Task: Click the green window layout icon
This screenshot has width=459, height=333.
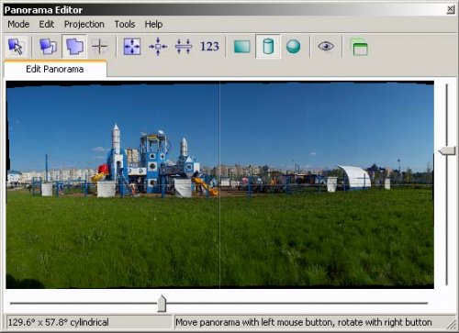Action: tap(359, 47)
